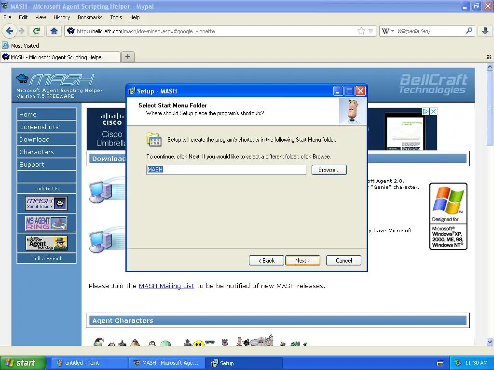Viewport: 494px width, 370px height.
Task: Click the Start Menu folder icon in Setup
Action: 154,139
